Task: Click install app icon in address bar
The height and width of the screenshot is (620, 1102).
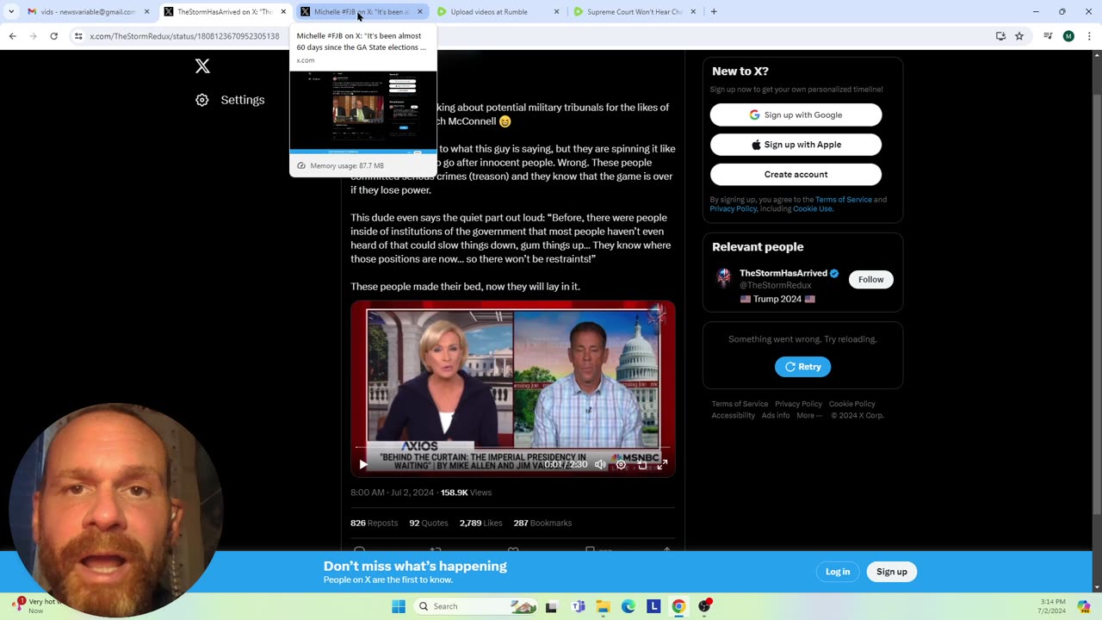Action: tap(1000, 36)
